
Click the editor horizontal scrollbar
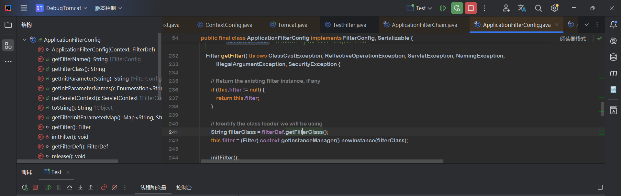(x=322, y=161)
